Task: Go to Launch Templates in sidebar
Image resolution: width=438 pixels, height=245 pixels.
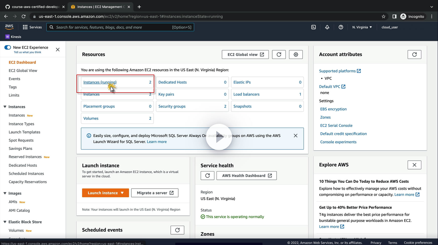Action: click(x=24, y=132)
